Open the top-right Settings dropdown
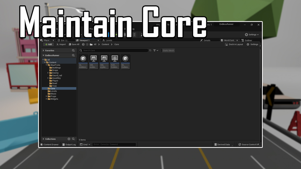301x169 pixels. click(x=252, y=35)
